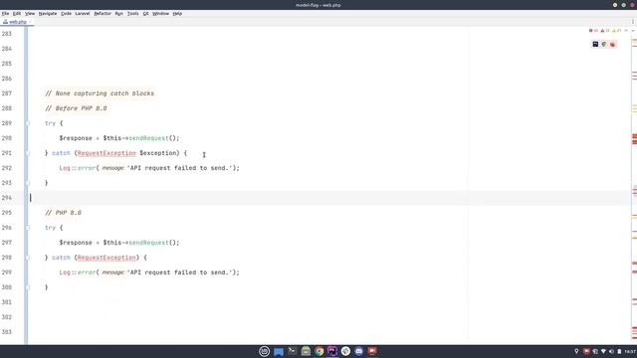Open the Run menu

click(x=118, y=13)
